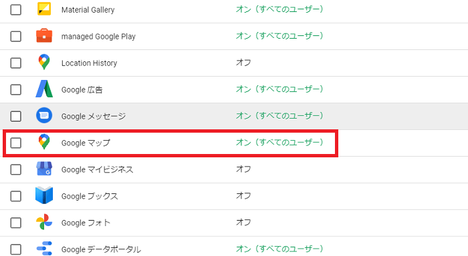
Task: Select the Google ブックス book icon
Action: tap(44, 195)
